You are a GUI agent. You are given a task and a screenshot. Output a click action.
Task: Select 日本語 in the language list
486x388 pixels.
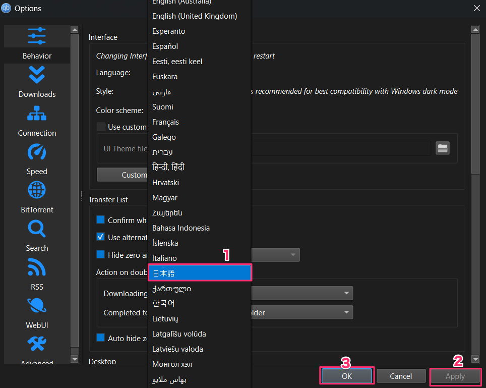point(200,273)
